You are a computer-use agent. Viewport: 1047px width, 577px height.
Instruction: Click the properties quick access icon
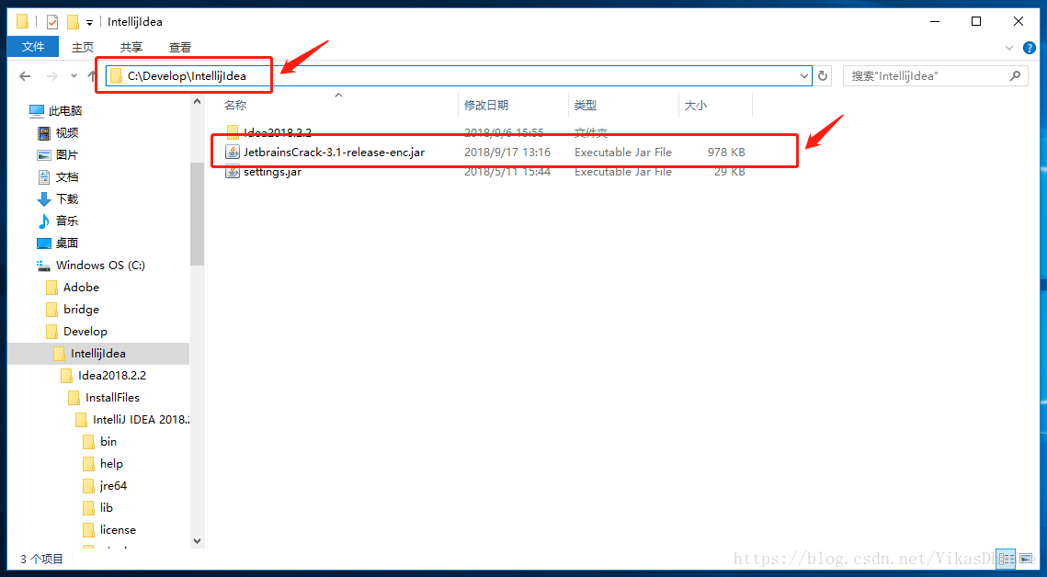[52, 22]
